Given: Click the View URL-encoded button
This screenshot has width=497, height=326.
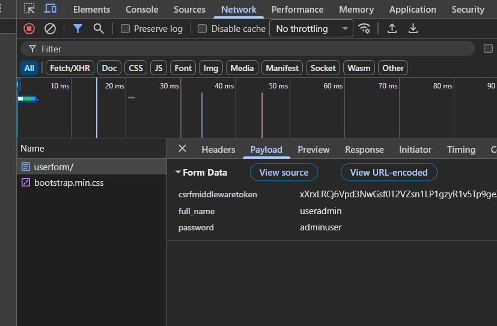Looking at the screenshot, I should (x=389, y=172).
